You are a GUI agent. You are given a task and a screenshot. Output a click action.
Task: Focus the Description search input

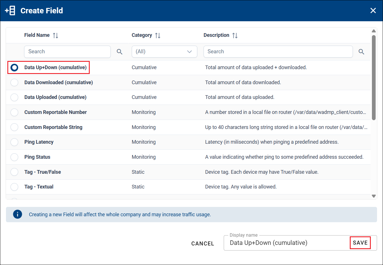click(x=278, y=52)
